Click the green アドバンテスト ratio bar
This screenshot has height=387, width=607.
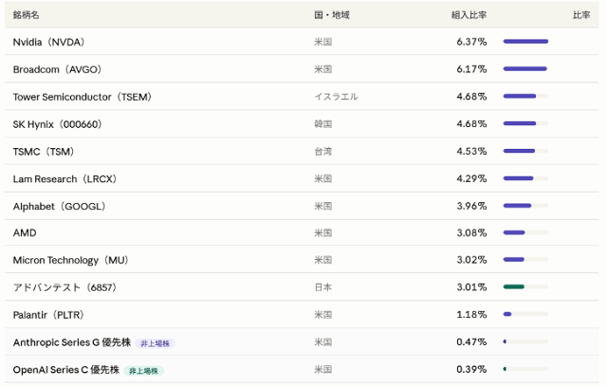(514, 287)
